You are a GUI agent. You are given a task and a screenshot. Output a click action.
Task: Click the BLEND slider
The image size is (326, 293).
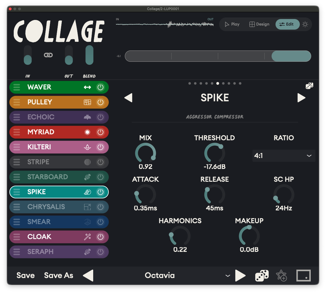[89, 55]
